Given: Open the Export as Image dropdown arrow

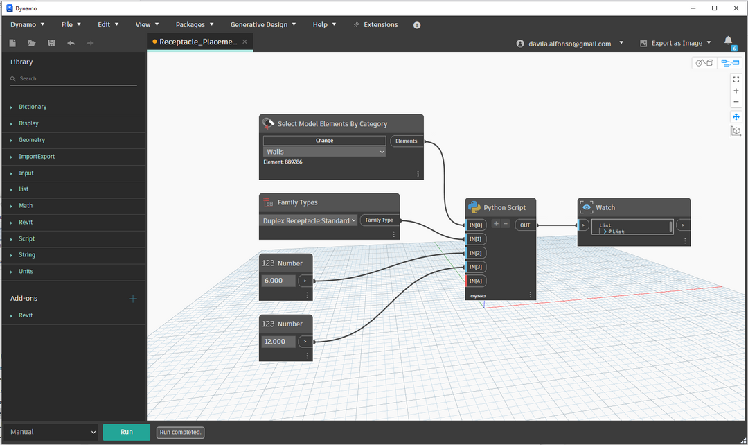Looking at the screenshot, I should pos(709,43).
